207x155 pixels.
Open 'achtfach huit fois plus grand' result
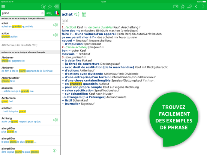[x=30, y=110]
